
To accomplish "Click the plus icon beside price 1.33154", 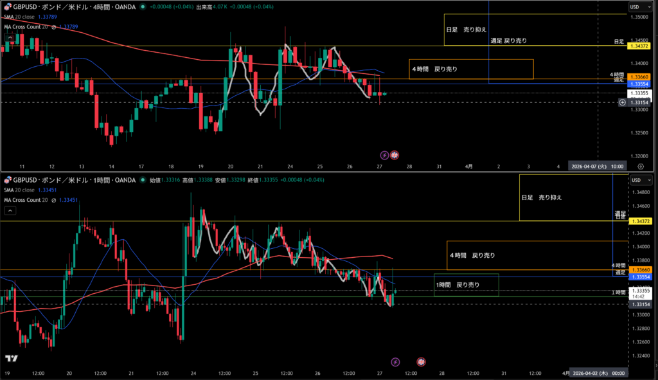I will (622, 102).
